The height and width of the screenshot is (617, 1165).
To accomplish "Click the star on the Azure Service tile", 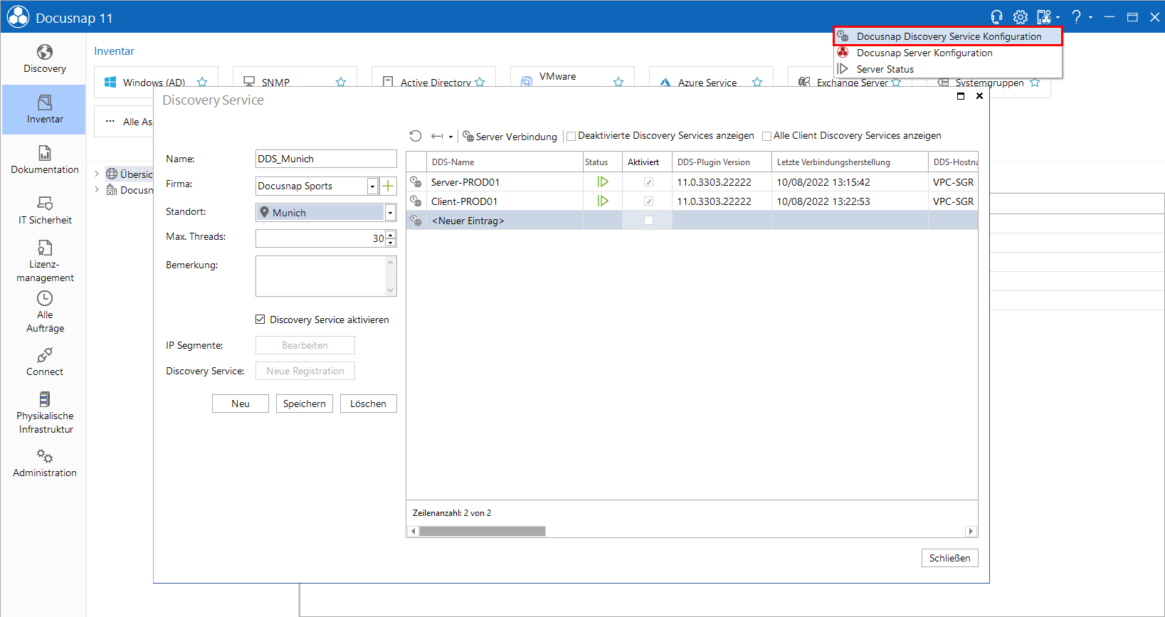I will [757, 82].
